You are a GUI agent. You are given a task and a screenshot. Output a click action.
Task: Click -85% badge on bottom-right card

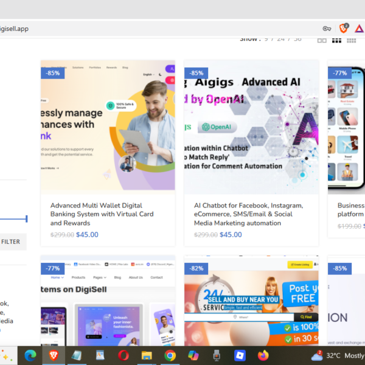pyautogui.click(x=340, y=268)
